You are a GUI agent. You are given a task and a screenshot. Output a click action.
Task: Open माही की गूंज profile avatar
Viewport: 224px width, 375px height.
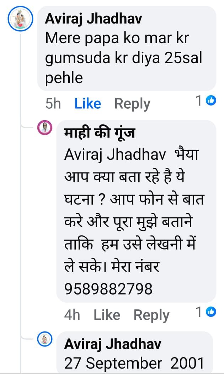(x=45, y=128)
